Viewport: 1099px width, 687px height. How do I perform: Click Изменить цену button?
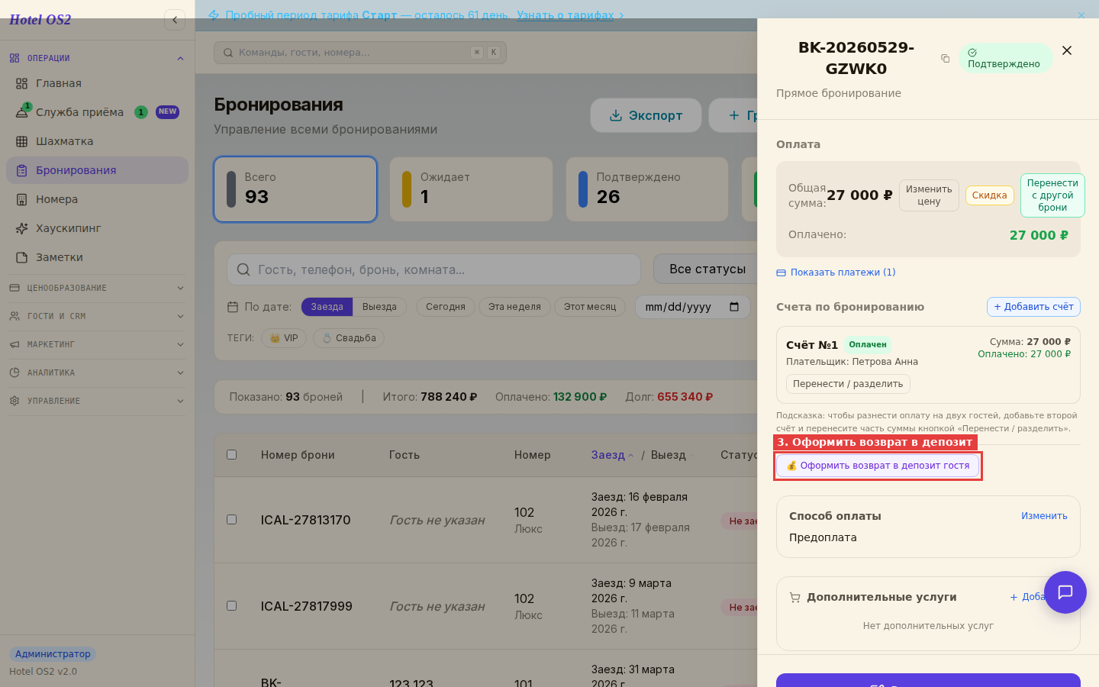pyautogui.click(x=929, y=195)
